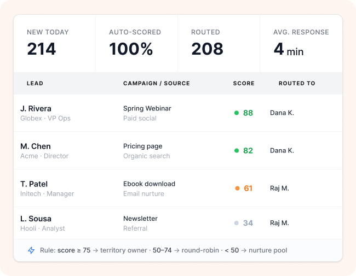This screenshot has width=356, height=276.
Task: Click Raj M. in T. Patel row
Action: (279, 189)
